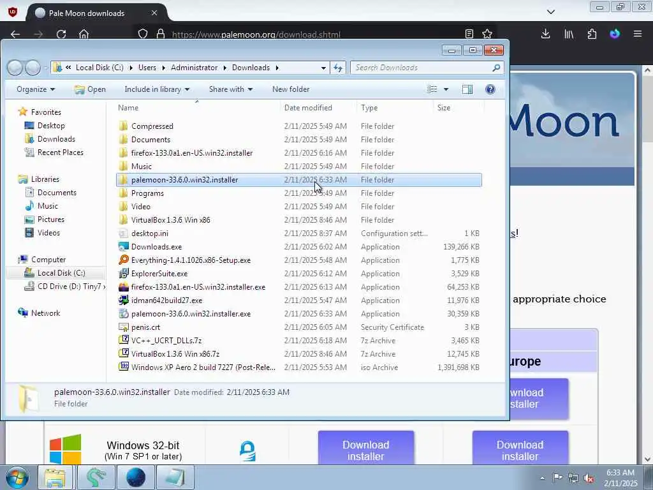Click Explorer forward navigation button
The height and width of the screenshot is (490, 653).
(33, 68)
